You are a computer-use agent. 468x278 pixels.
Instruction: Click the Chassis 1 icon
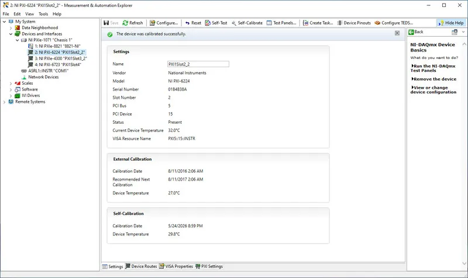[x=24, y=40]
